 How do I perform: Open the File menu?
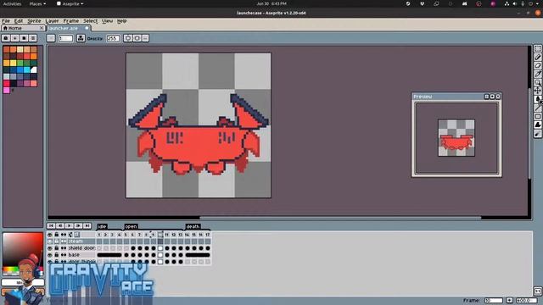(x=6, y=21)
